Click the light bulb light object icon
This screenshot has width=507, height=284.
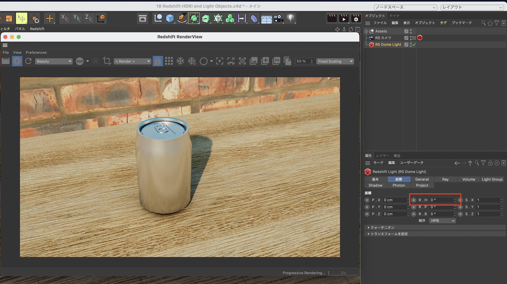click(291, 18)
